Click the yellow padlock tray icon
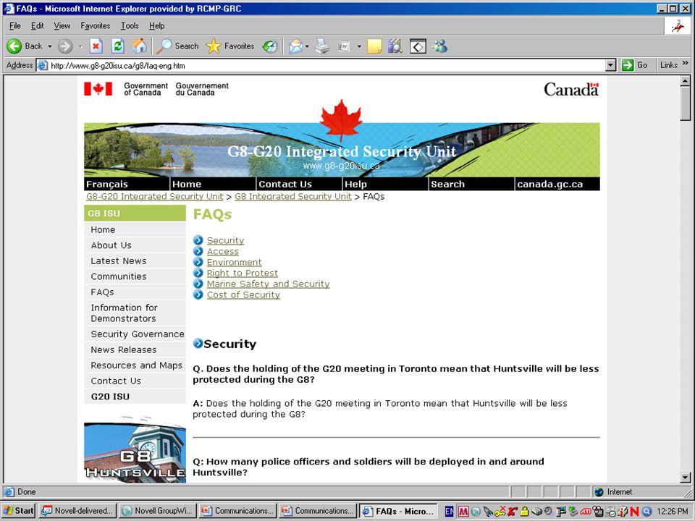Screen dimensions: 695x521 click(524, 512)
